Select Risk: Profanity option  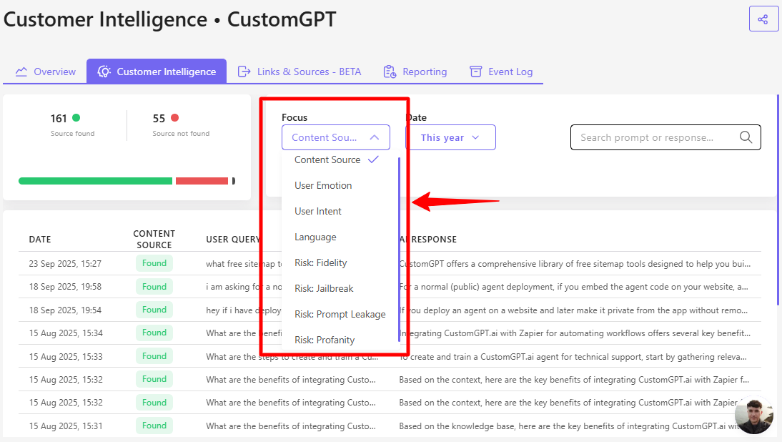325,340
